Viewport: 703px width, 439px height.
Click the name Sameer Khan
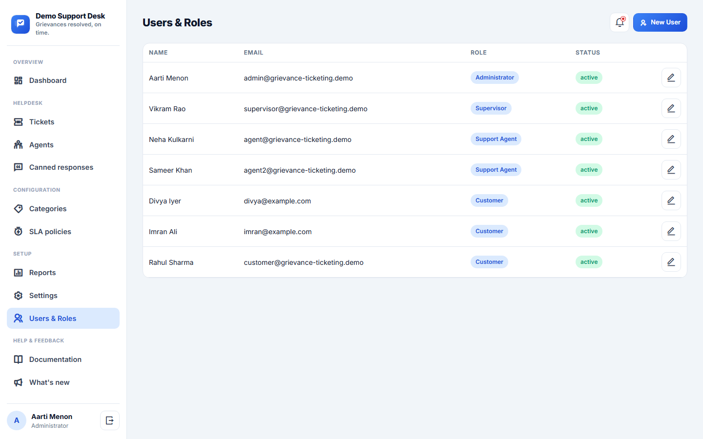[170, 170]
